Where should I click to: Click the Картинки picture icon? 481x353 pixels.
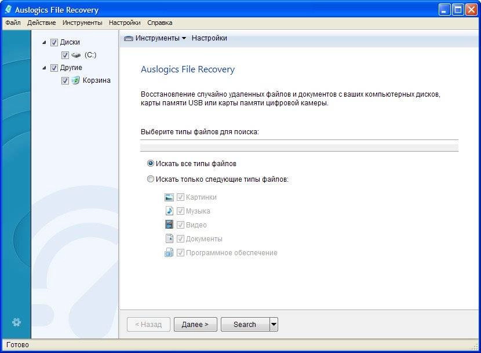(169, 197)
